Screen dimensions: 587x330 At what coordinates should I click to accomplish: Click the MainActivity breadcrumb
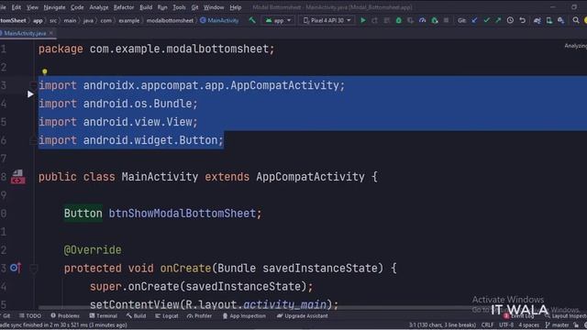click(219, 20)
